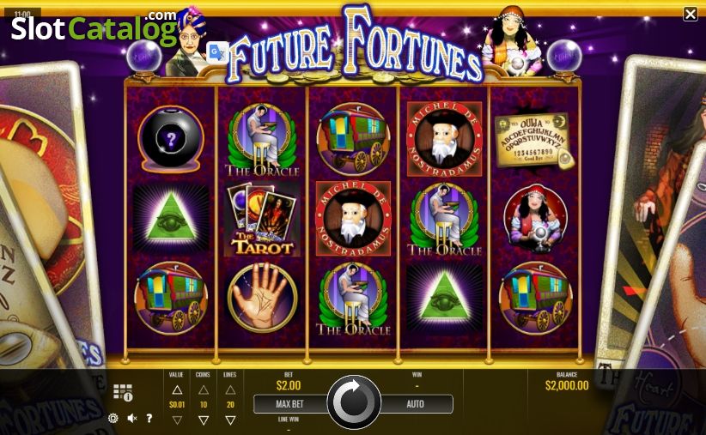The image size is (706, 435).
Task: Close the game with the X button
Action: tap(691, 14)
